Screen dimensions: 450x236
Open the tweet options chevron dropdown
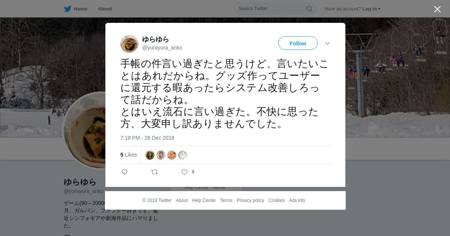pos(327,43)
